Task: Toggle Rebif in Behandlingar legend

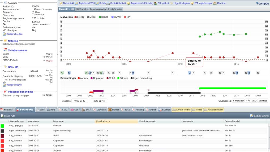Action: tap(110, 78)
